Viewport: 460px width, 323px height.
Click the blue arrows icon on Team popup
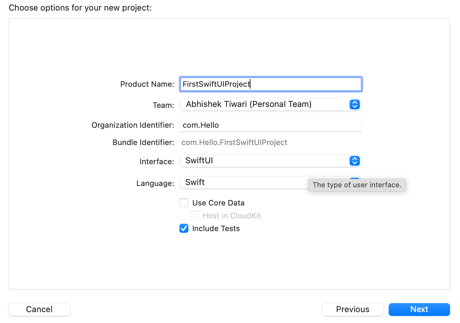click(354, 104)
